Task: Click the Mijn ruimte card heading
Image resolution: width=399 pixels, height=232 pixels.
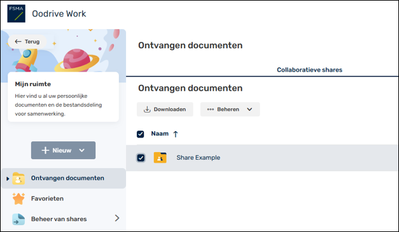Action: click(x=33, y=84)
